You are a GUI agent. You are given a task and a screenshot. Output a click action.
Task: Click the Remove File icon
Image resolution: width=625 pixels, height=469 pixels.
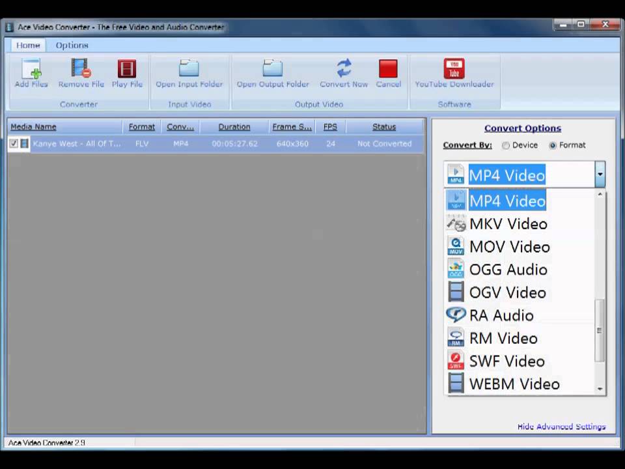coord(81,68)
